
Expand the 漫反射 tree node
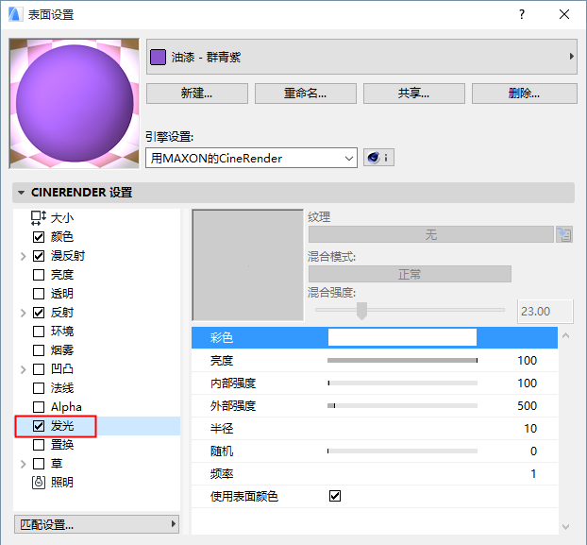pos(24,256)
